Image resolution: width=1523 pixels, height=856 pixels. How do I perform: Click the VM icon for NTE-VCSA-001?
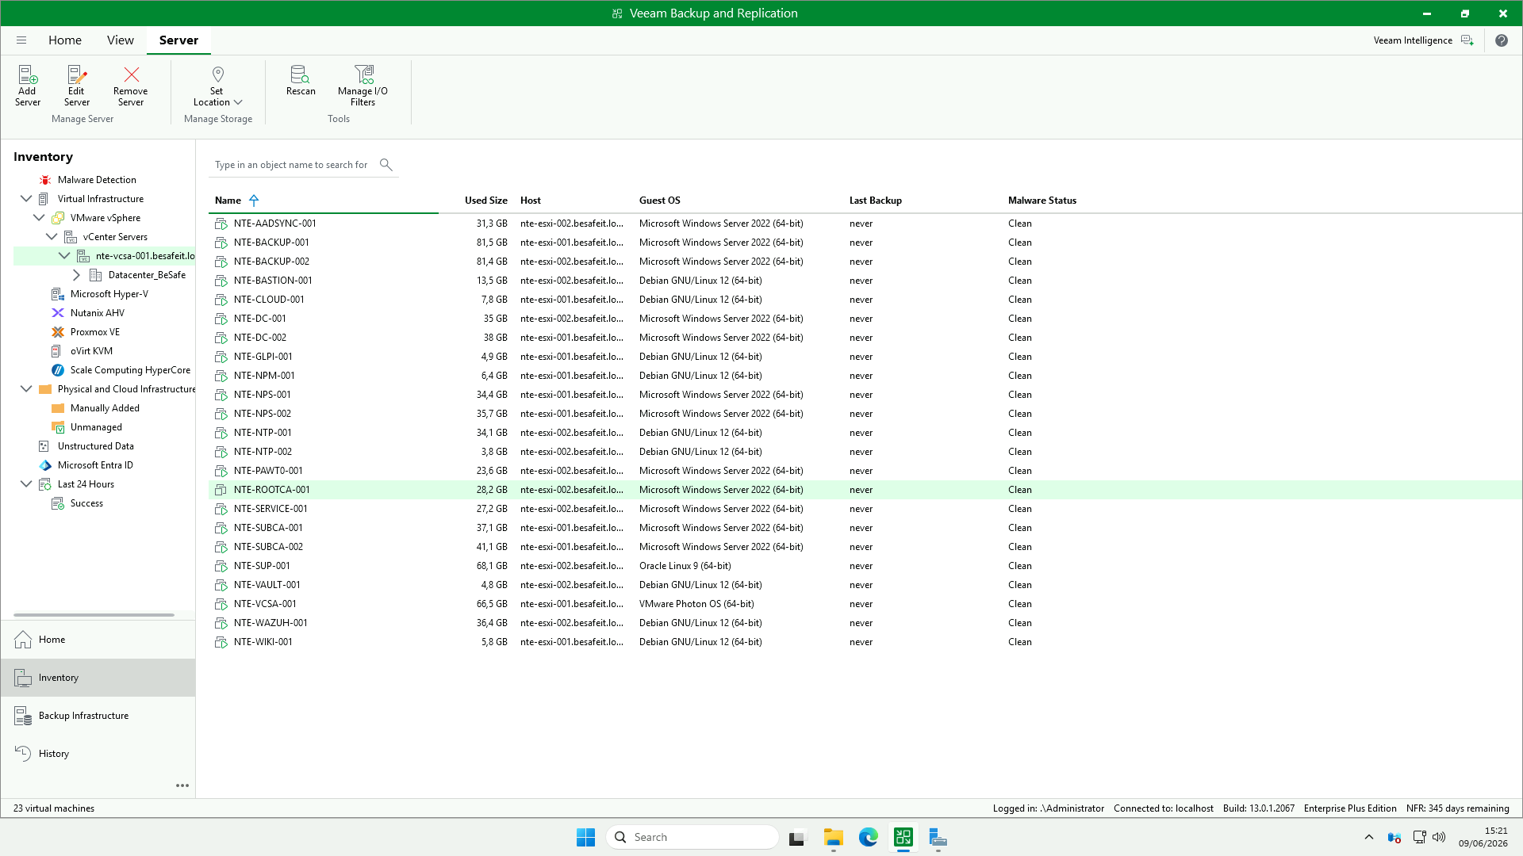(x=221, y=604)
